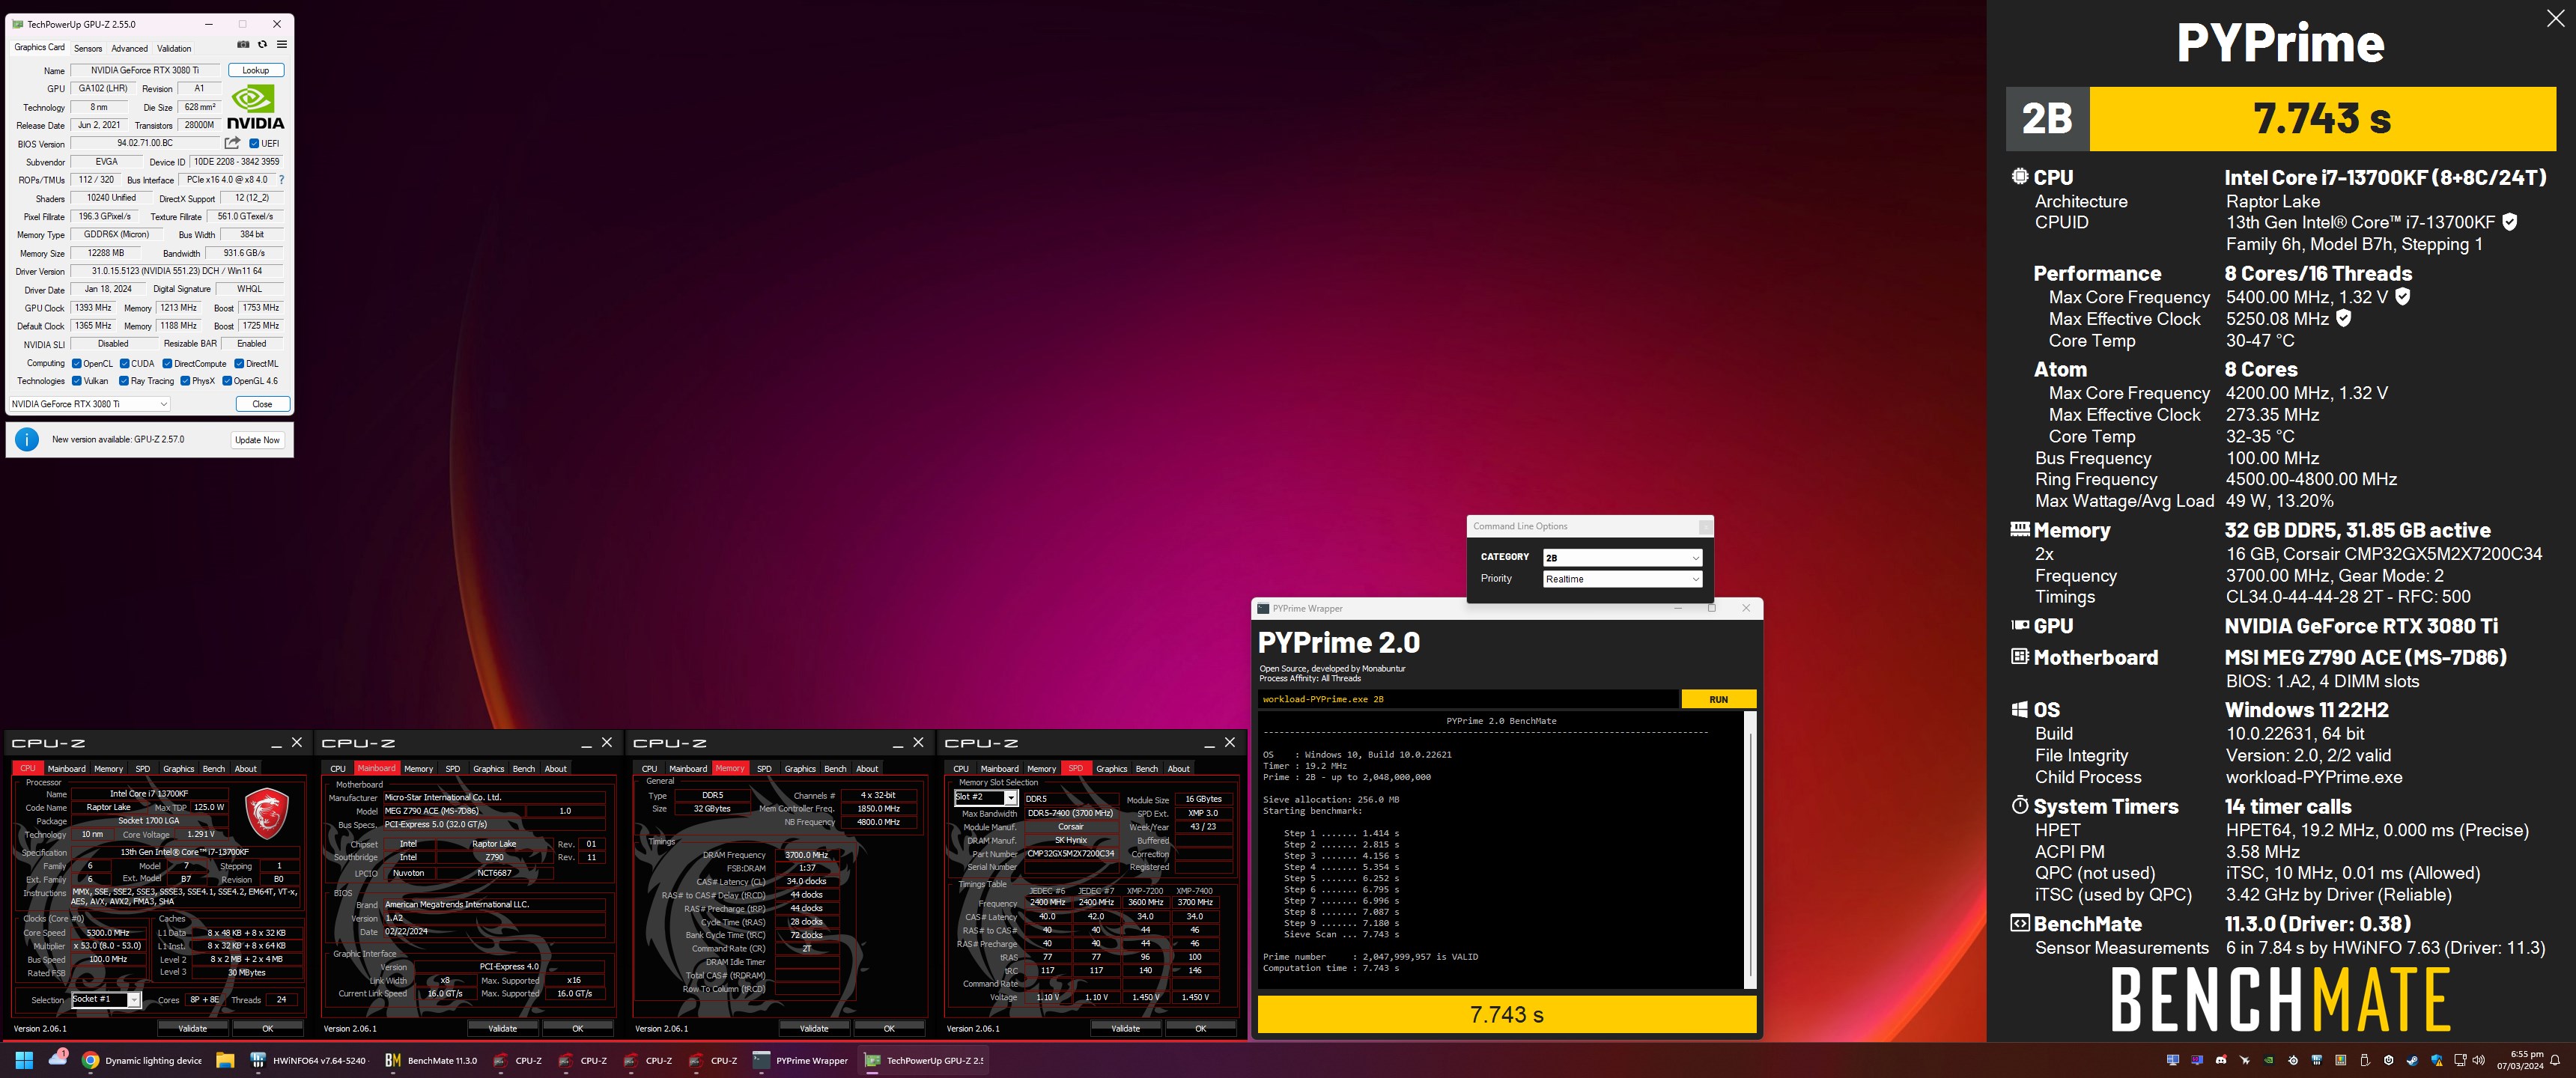Viewport: 2576px width, 1078px height.
Task: Click the safely remove USB tray icon
Action: pyautogui.click(x=2365, y=1060)
